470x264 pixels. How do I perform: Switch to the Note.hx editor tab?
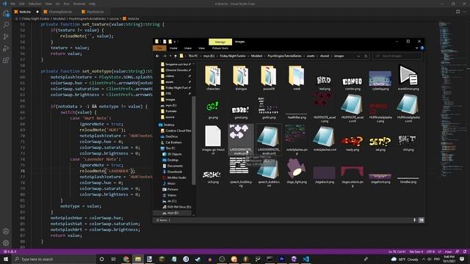click(25, 12)
